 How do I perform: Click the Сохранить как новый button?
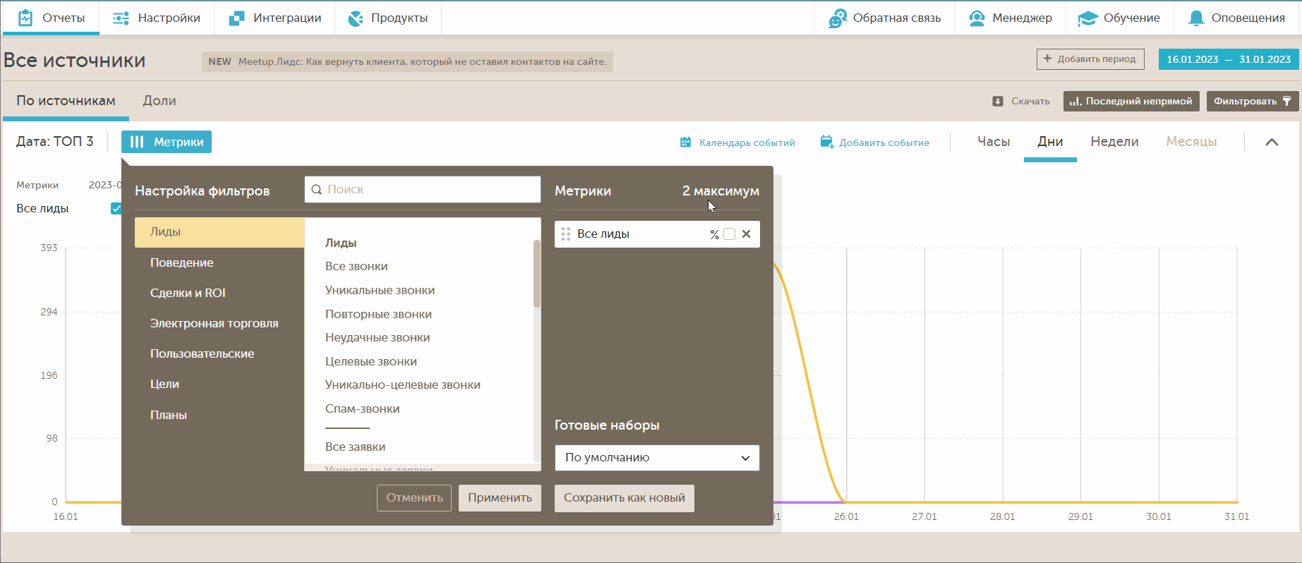(x=625, y=498)
